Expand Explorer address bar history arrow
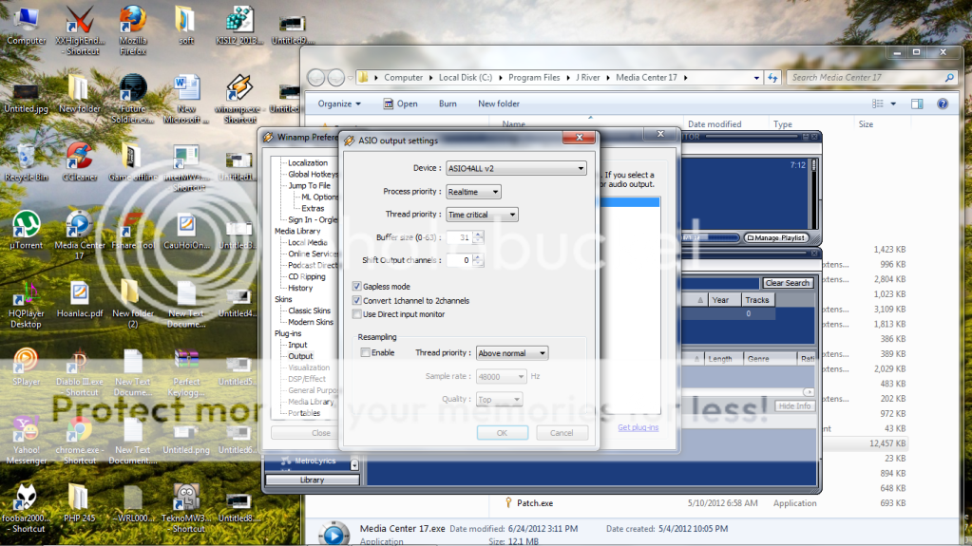The height and width of the screenshot is (546, 972). pyautogui.click(x=756, y=78)
